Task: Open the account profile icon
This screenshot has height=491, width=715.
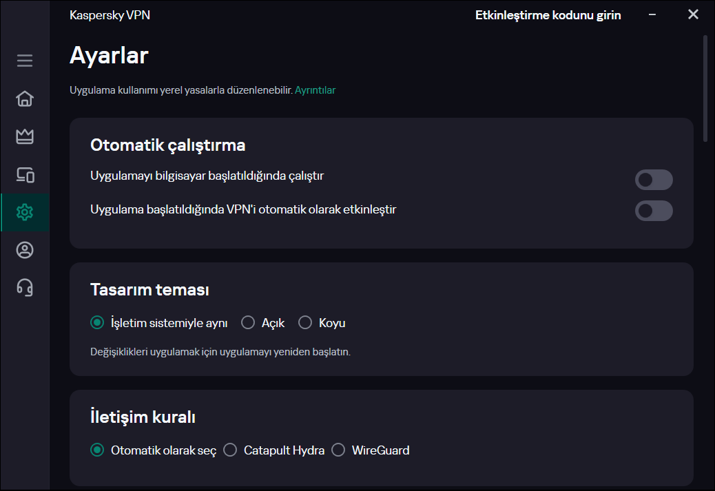Action: 25,250
